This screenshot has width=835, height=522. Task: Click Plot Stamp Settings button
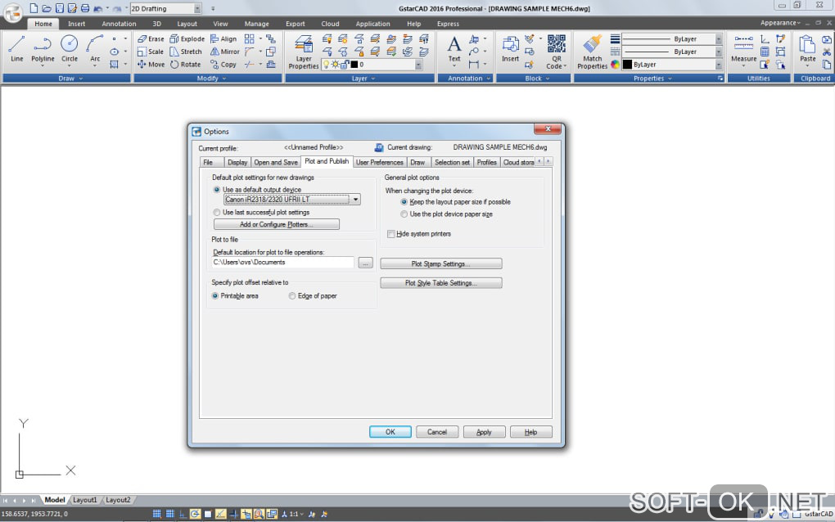[441, 264]
